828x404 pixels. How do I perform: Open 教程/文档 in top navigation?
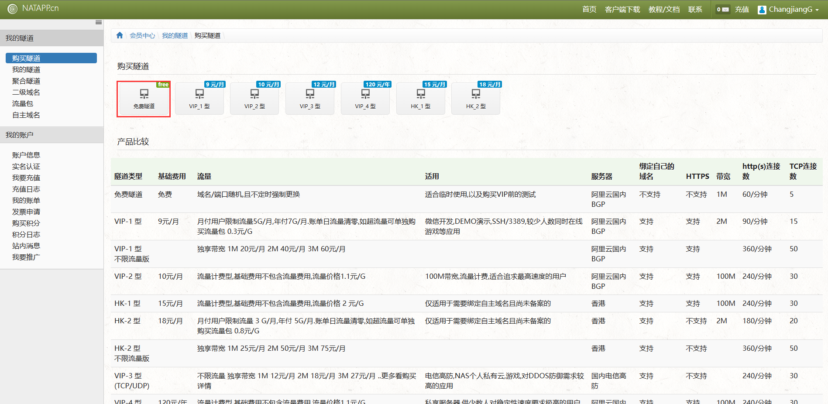664,9
